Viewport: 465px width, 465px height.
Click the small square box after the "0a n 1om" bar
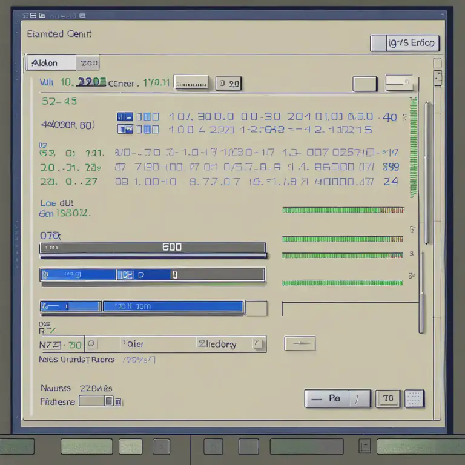click(x=256, y=308)
